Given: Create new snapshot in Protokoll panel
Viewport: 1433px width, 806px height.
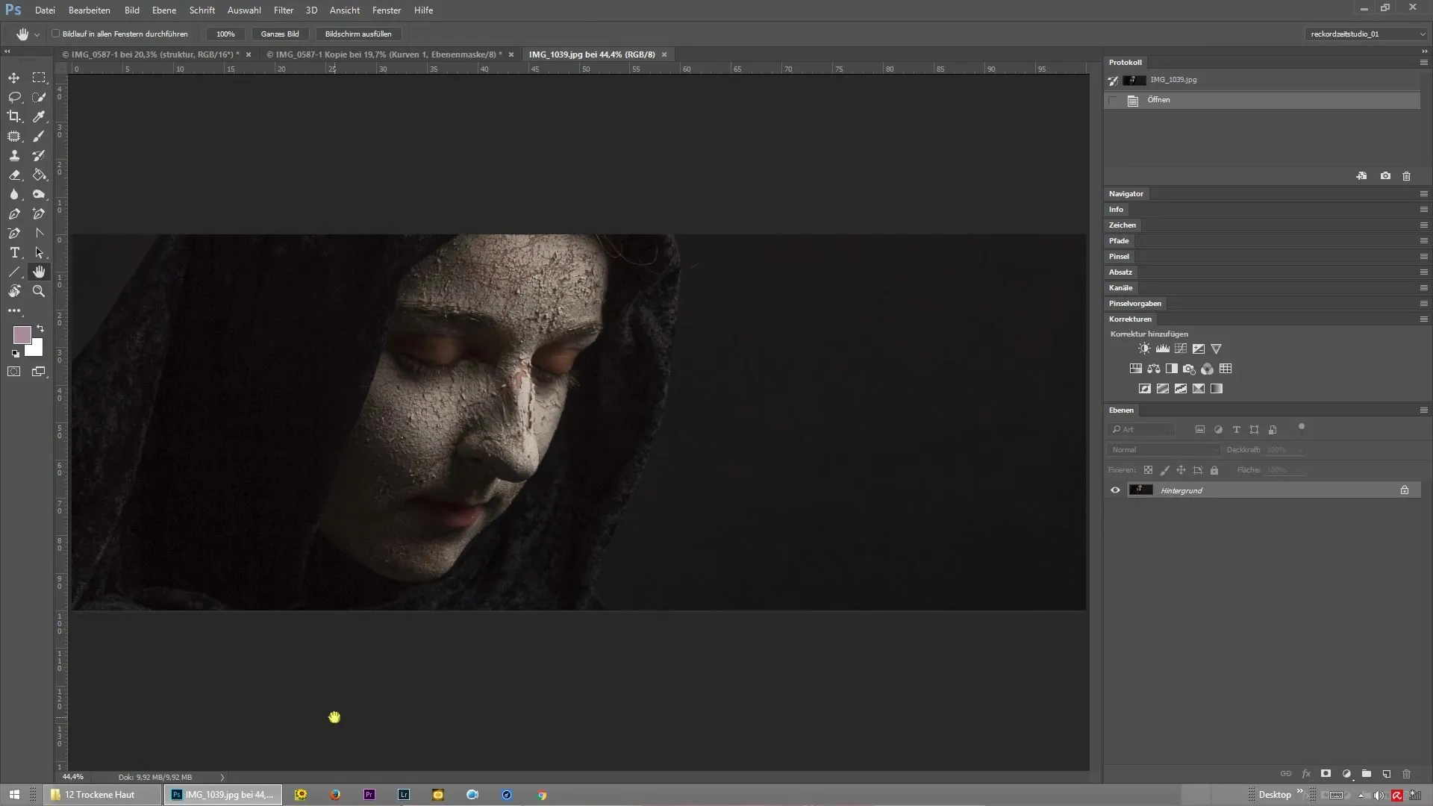Looking at the screenshot, I should point(1385,176).
